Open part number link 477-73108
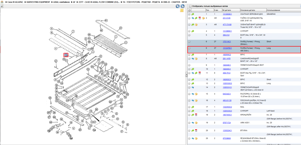This screenshot has height=145, width=301. click(x=227, y=25)
